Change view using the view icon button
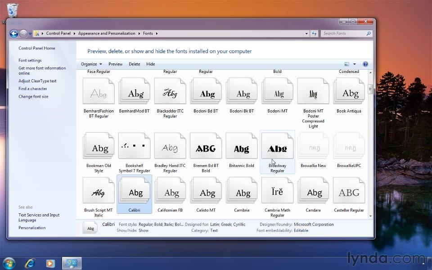Viewport: 432px width, 270px height. 346,64
